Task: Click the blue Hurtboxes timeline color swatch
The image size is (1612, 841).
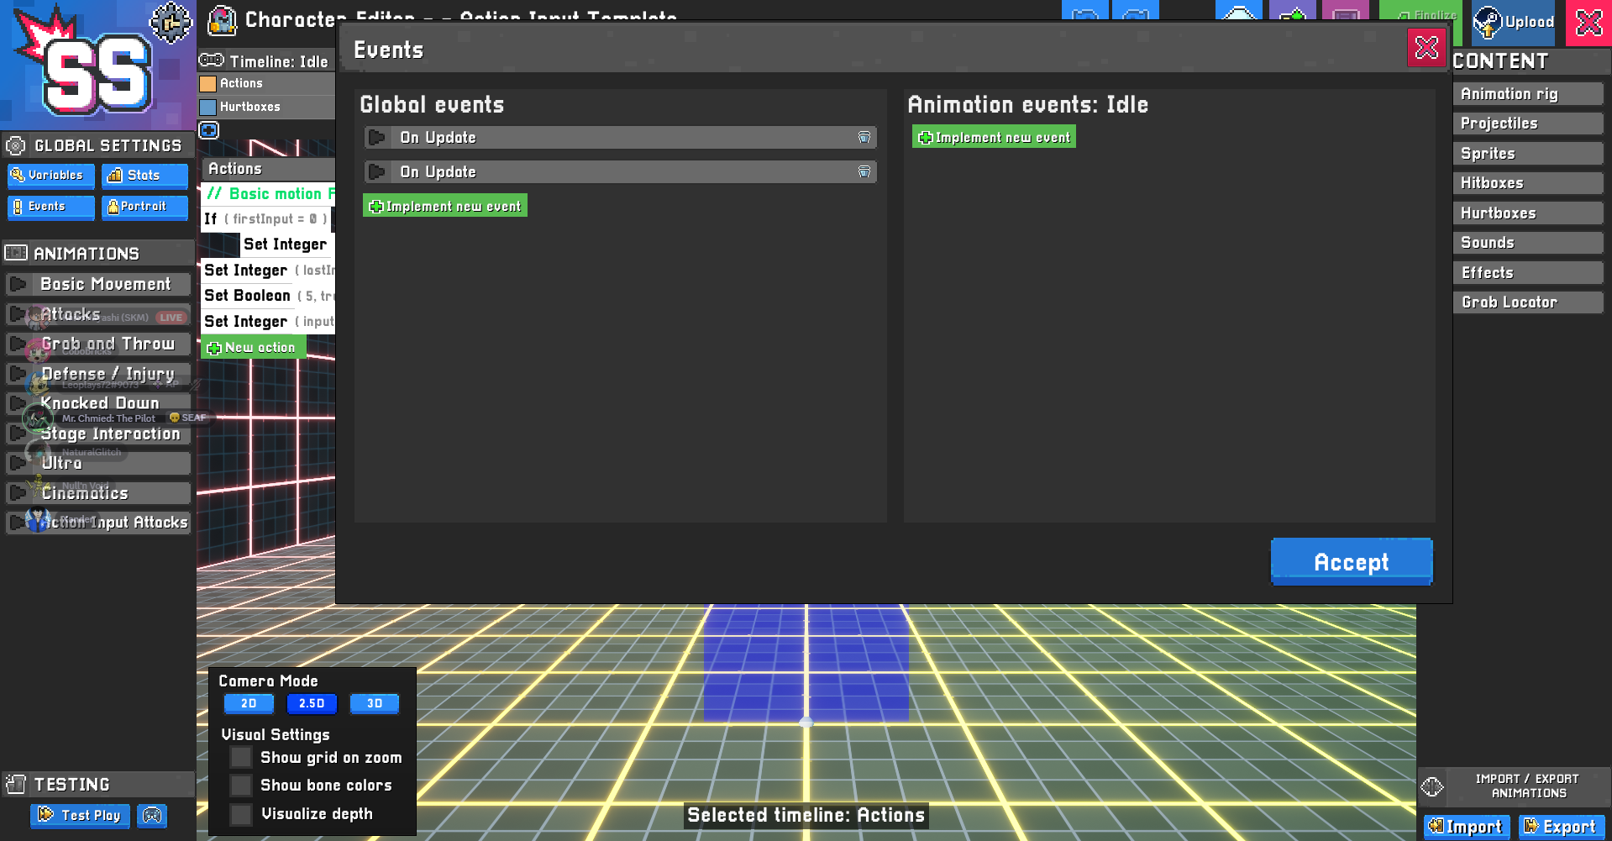Action: click(207, 108)
